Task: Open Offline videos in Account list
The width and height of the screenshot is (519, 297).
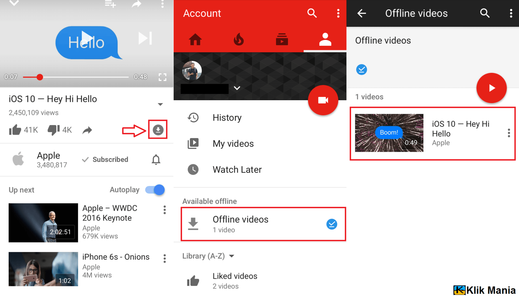Action: pyautogui.click(x=263, y=224)
